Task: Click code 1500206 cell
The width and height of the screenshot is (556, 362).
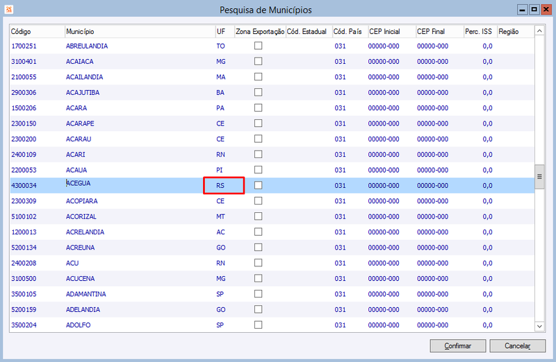Action: pos(24,108)
